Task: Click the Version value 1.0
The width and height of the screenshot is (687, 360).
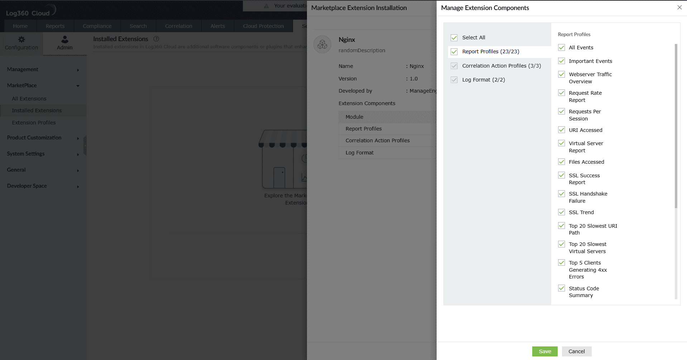Action: pos(414,79)
